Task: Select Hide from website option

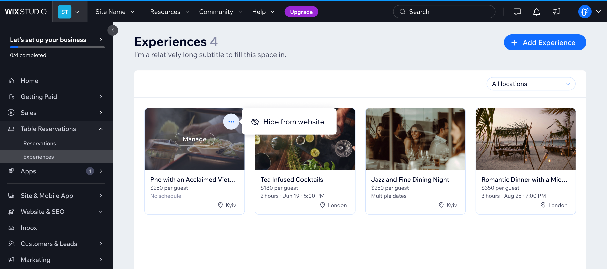Action: pos(289,122)
